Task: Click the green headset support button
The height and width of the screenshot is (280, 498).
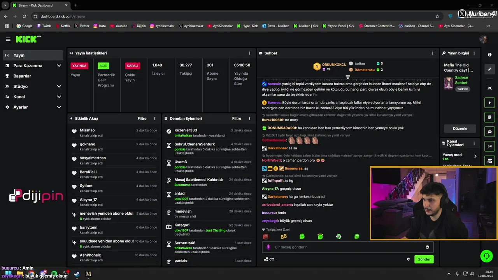Action: click(486, 256)
